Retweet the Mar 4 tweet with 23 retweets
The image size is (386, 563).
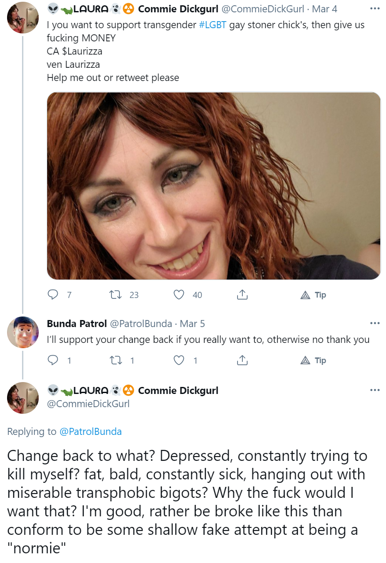coord(115,295)
